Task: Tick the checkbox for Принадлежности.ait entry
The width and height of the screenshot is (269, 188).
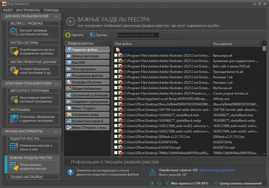Action: (116, 72)
